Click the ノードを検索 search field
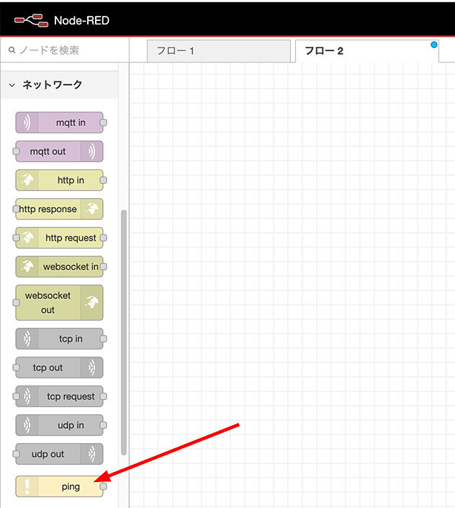 tap(65, 50)
